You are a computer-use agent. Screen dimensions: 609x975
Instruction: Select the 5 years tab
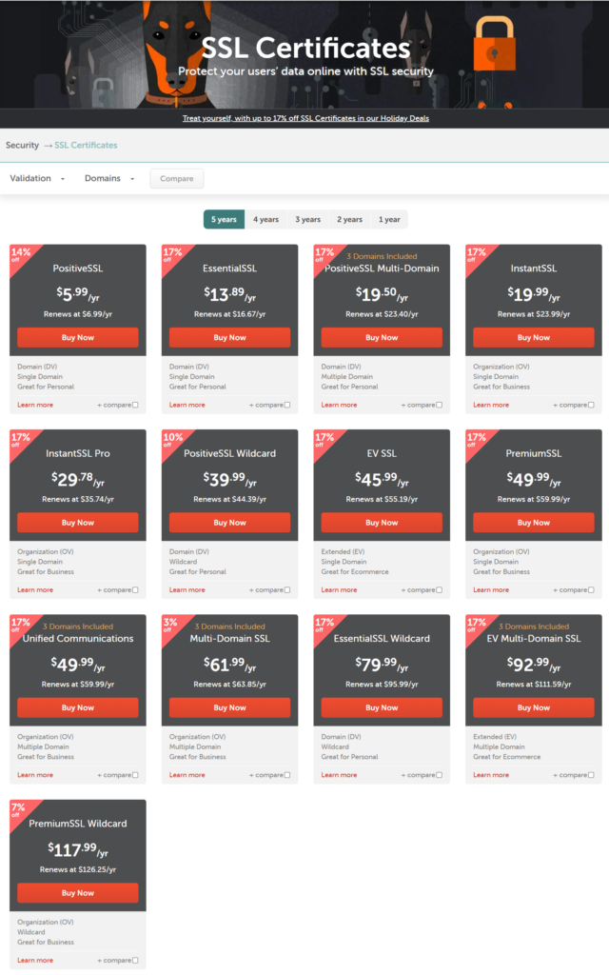point(224,220)
